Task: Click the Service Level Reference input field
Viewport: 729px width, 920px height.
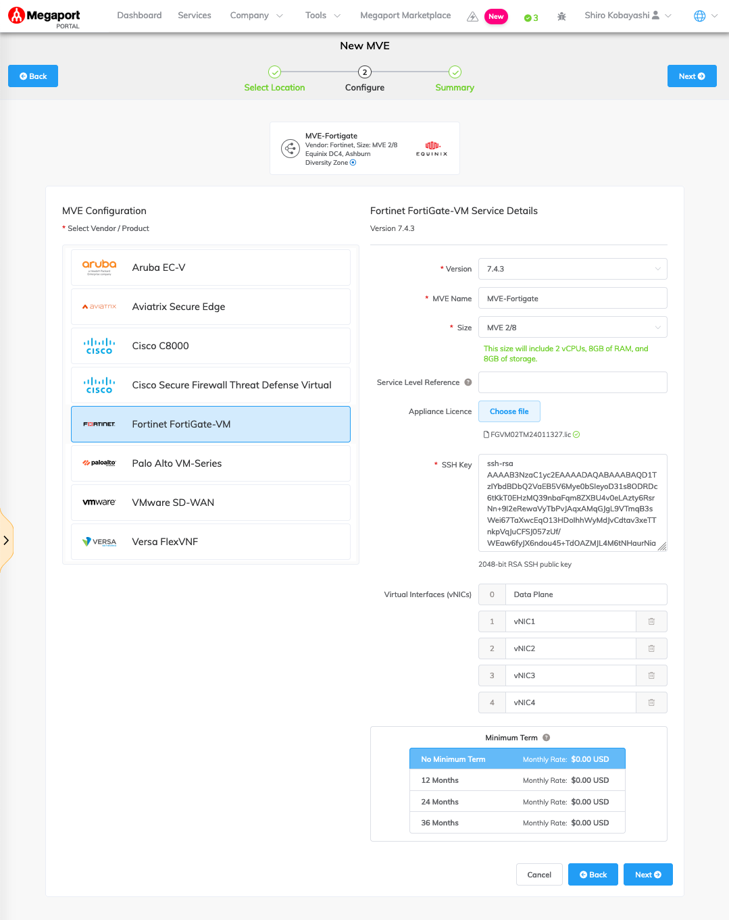Action: click(x=572, y=382)
